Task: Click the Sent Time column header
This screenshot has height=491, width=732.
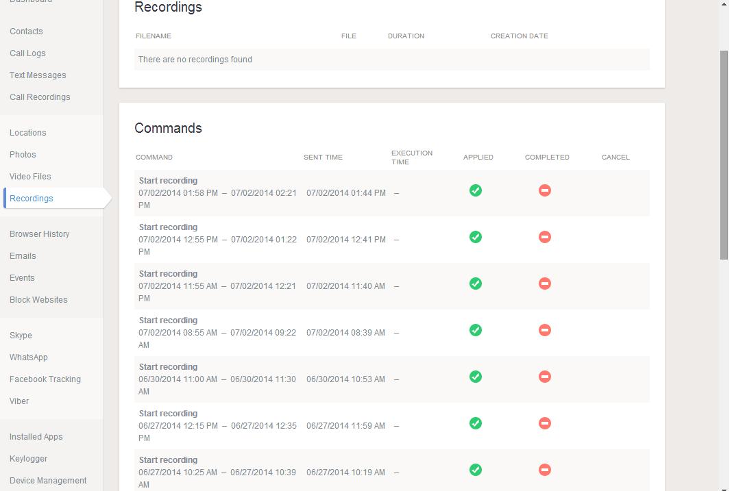Action: pos(323,158)
